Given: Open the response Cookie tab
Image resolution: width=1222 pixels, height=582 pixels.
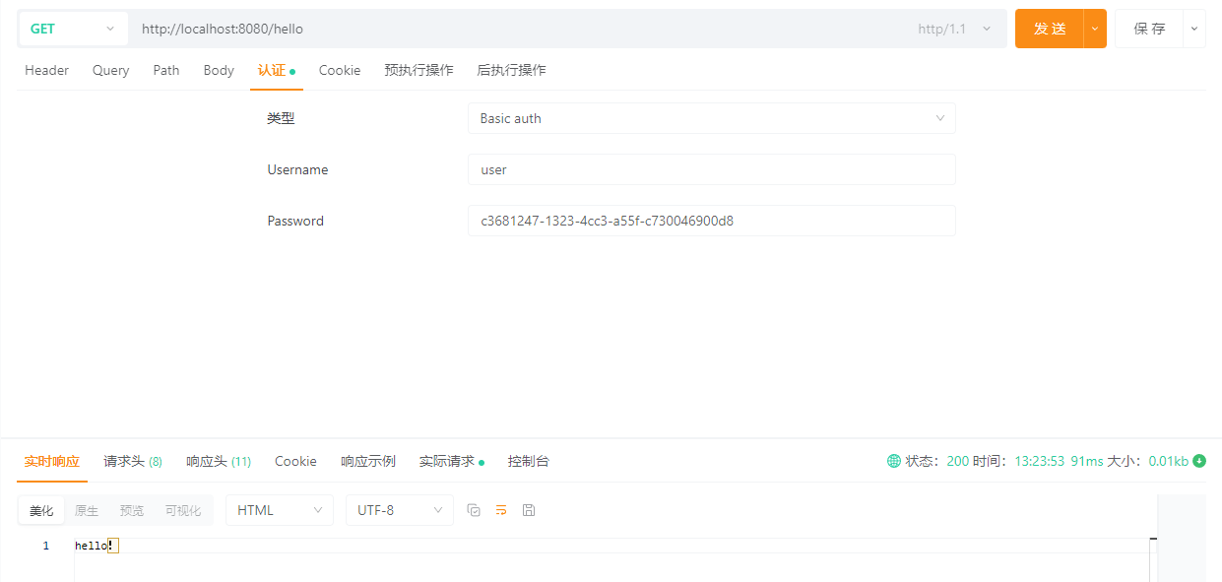Looking at the screenshot, I should pyautogui.click(x=295, y=461).
